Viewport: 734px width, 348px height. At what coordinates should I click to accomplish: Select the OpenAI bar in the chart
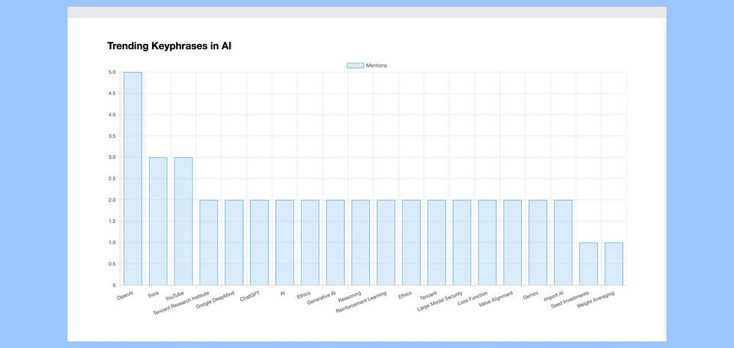(133, 179)
